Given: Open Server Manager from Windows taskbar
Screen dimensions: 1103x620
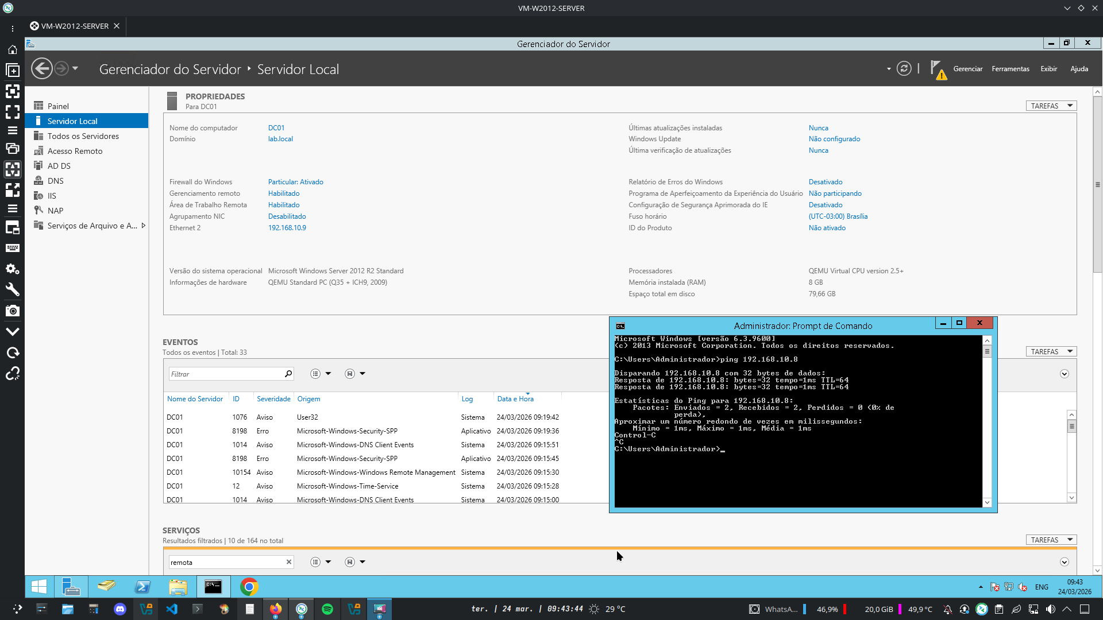Looking at the screenshot, I should [x=71, y=587].
